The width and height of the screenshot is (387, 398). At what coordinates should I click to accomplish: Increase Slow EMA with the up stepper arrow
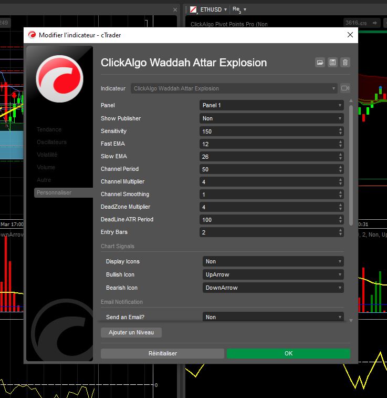pyautogui.click(x=340, y=155)
